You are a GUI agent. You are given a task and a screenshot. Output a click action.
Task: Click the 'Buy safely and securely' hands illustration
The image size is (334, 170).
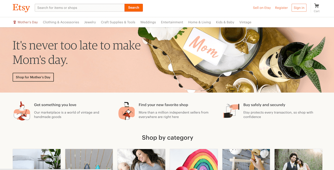point(231,111)
